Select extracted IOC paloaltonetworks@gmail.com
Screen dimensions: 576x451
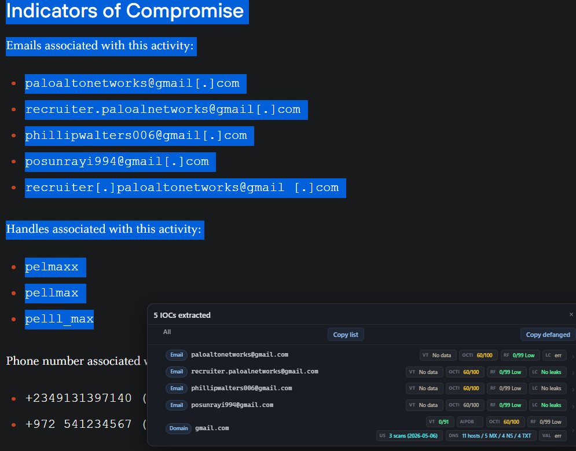point(240,355)
